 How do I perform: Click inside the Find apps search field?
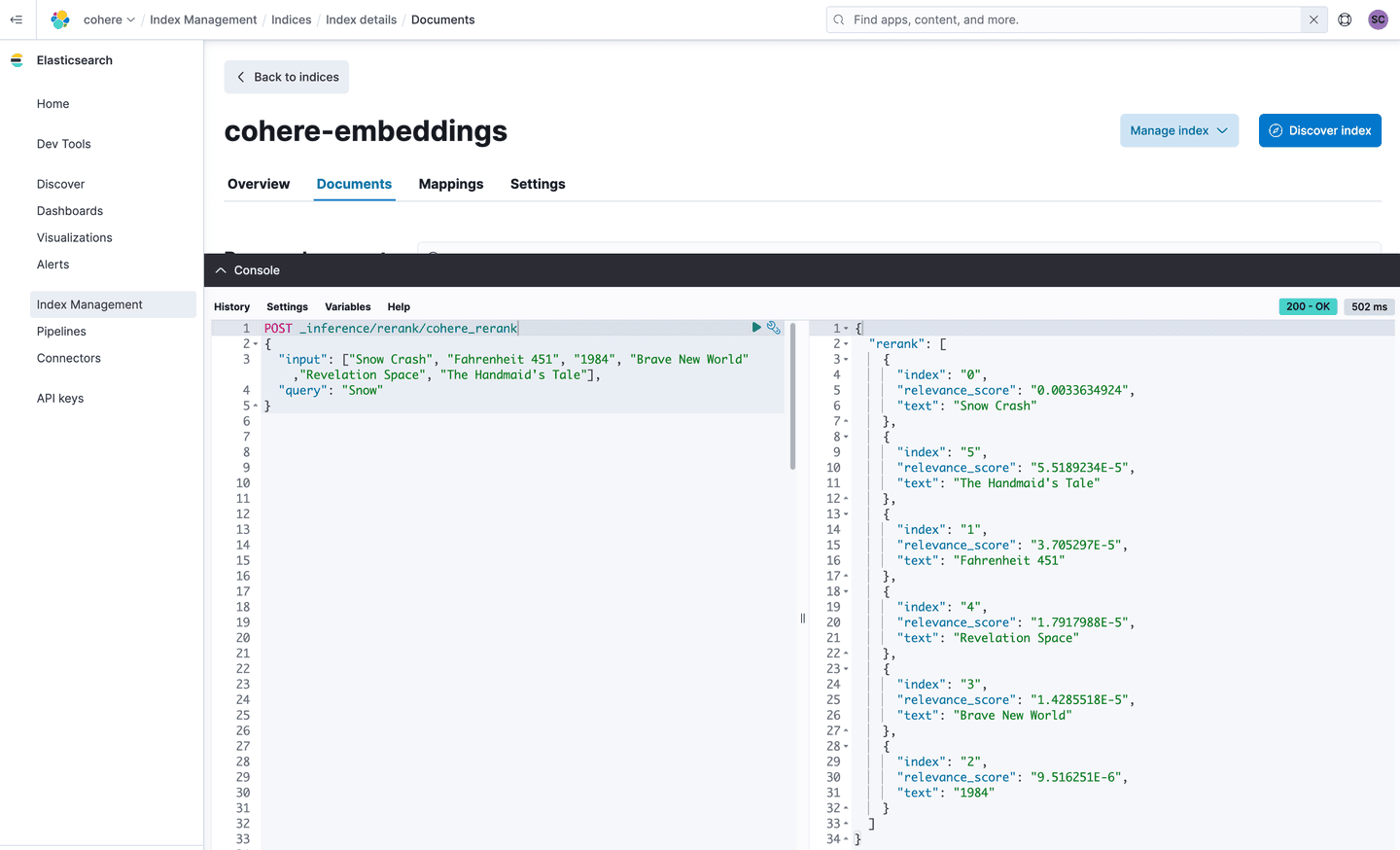(1021, 18)
